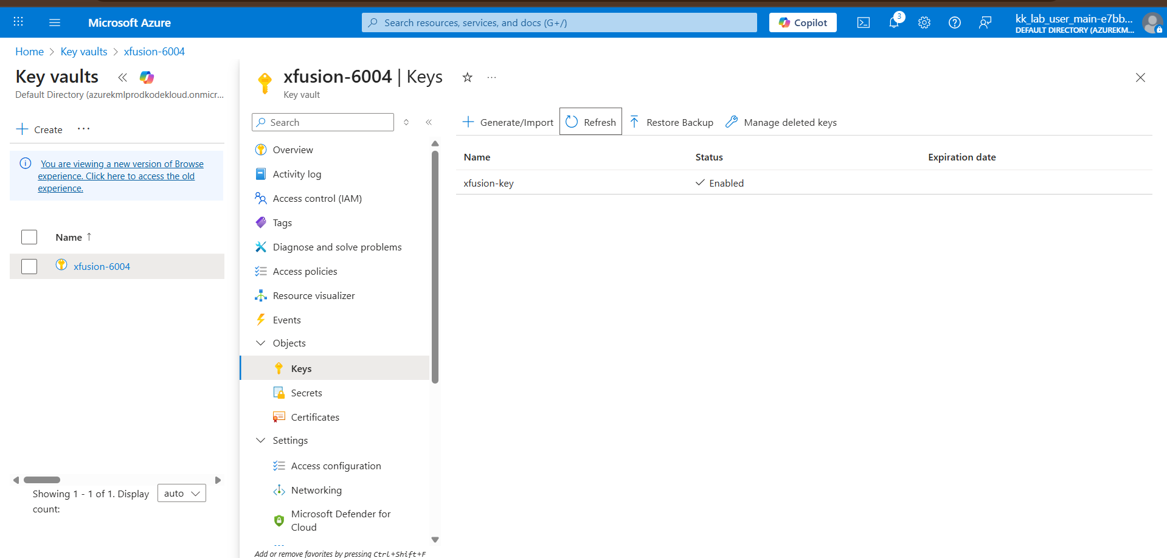Open portal settings gear
This screenshot has height=558, width=1167.
click(924, 22)
